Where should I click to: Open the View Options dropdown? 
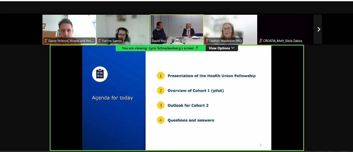221,48
